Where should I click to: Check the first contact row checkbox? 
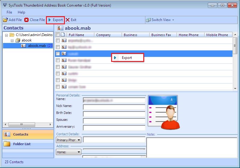coord(58,41)
